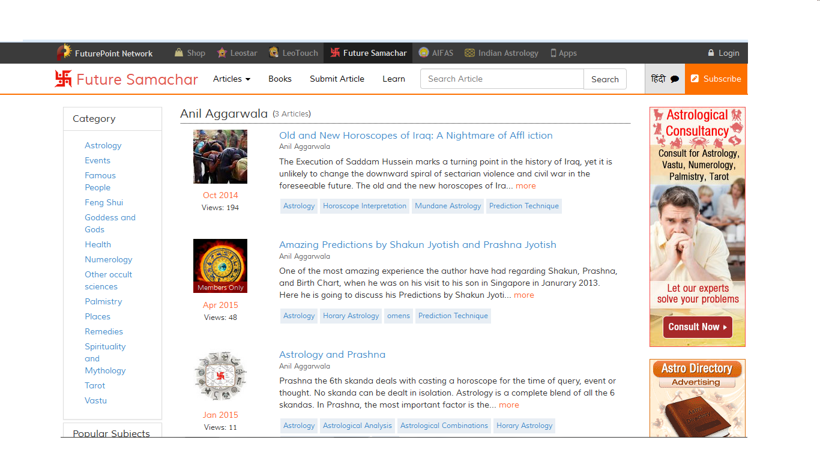This screenshot has height=461, width=820.
Task: Open the Goddess and Gods category
Action: click(110, 223)
